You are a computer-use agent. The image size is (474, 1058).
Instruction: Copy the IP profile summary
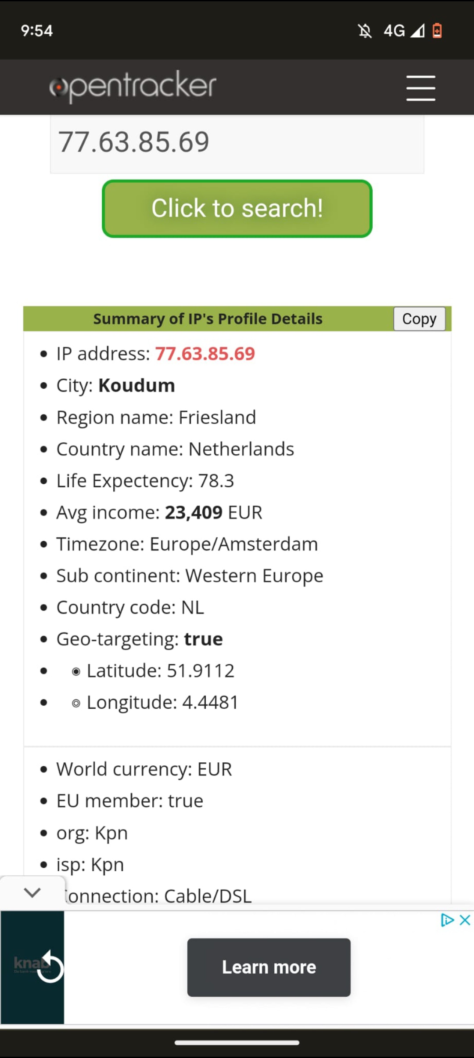coord(419,319)
